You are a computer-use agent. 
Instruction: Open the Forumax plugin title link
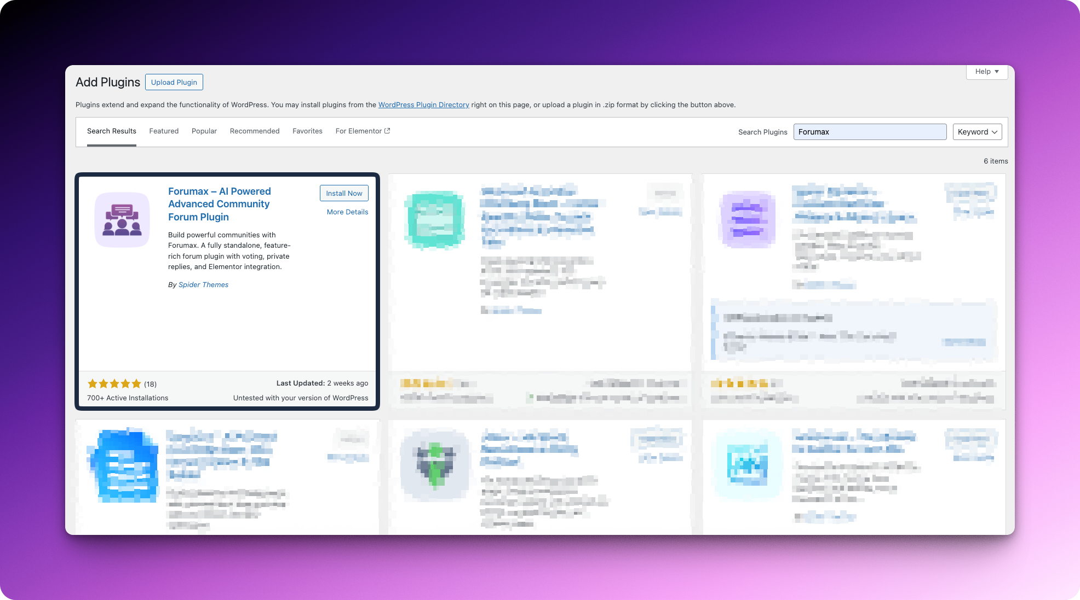click(x=220, y=204)
